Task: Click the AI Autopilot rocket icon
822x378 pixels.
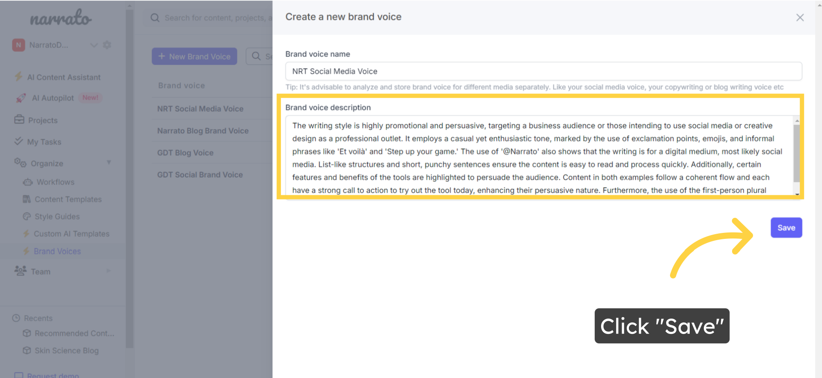Action: pos(21,98)
